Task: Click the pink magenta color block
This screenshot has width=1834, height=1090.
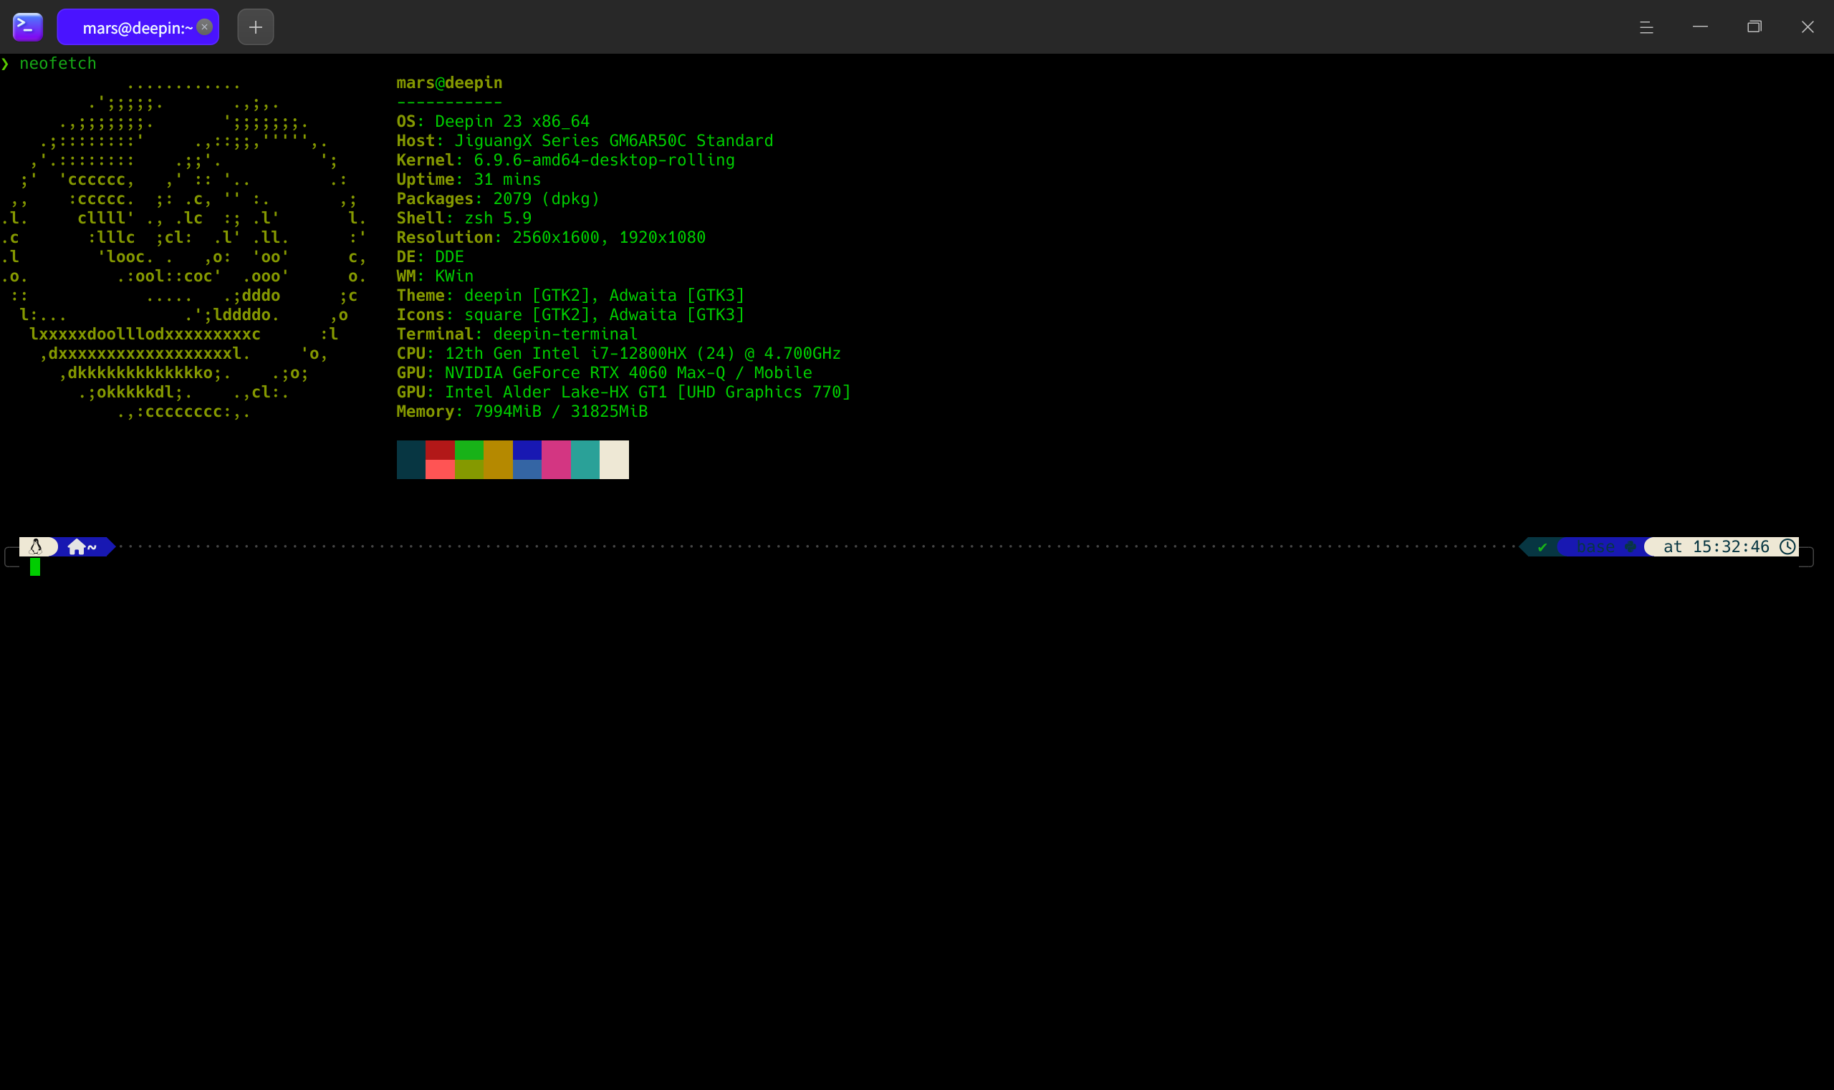Action: 556,460
